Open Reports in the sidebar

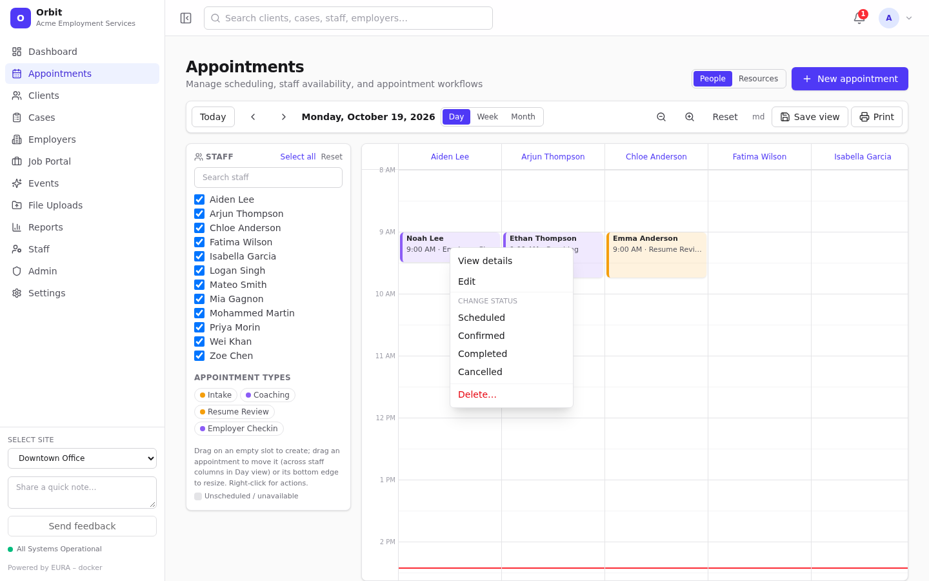[82, 227]
